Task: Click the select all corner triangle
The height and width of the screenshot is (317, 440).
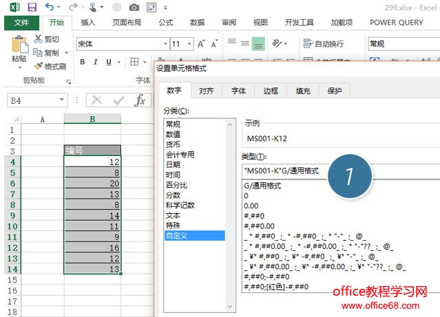Action: click(x=16, y=119)
